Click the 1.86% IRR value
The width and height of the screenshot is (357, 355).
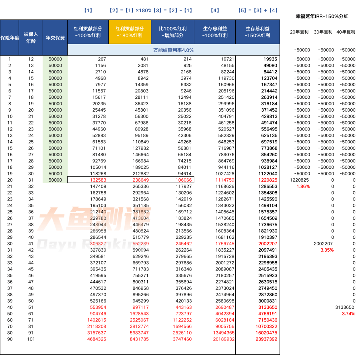pos(303,187)
